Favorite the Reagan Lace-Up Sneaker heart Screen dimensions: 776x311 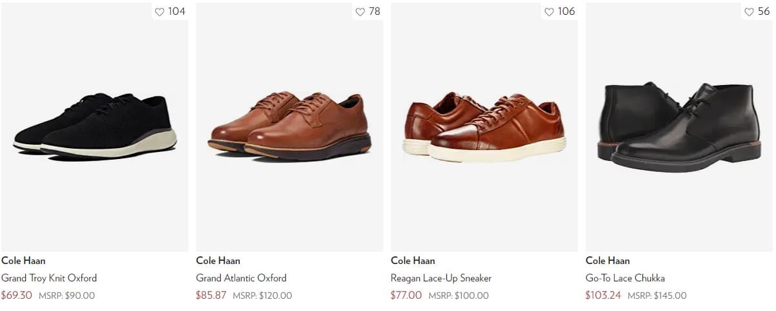click(549, 12)
